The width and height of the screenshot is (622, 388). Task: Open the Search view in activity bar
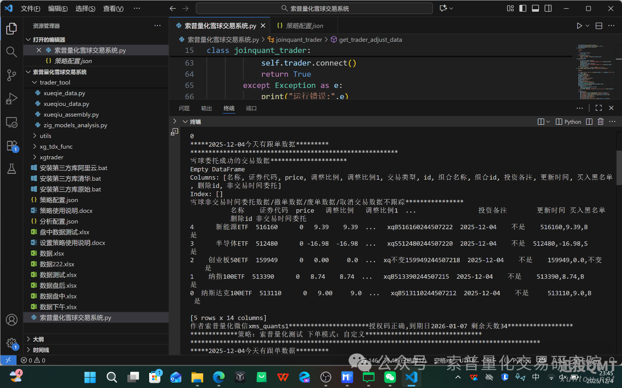[x=11, y=52]
